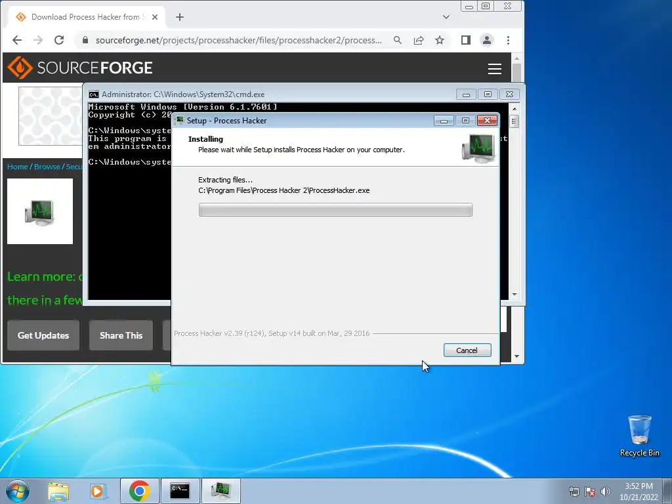Switch to cmd.exe in taskbar
The image size is (672, 504).
pos(180,491)
